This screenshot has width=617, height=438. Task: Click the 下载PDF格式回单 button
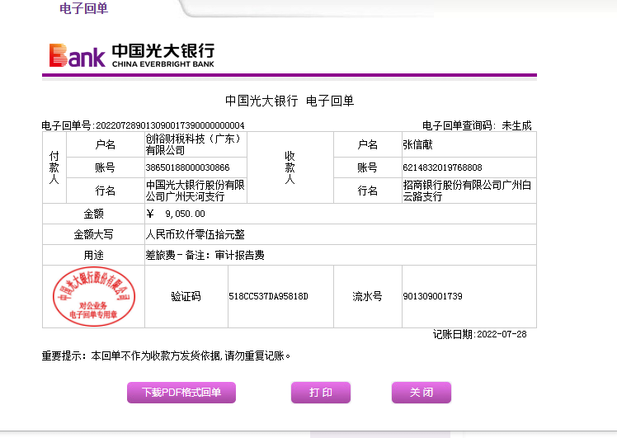pos(181,393)
